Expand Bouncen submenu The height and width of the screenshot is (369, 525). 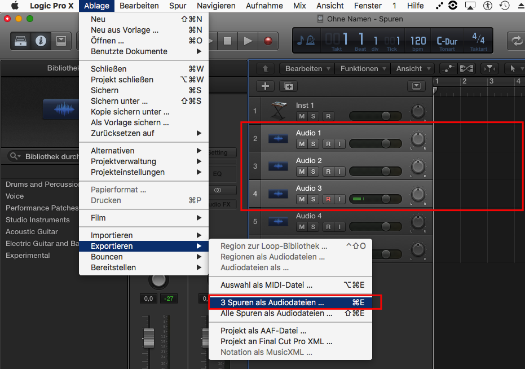pyautogui.click(x=144, y=257)
